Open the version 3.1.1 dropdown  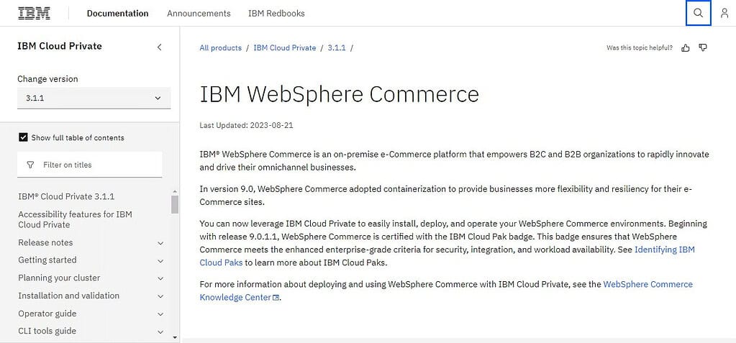[x=94, y=98]
